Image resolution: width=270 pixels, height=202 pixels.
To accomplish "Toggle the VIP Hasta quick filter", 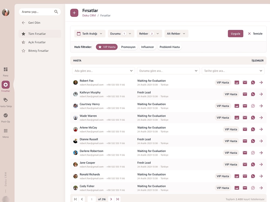I will click(x=107, y=47).
